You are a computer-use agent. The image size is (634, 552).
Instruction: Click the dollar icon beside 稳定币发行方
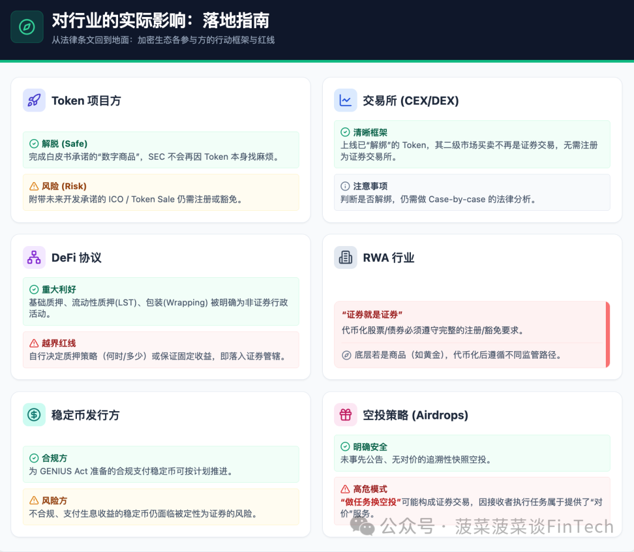click(34, 415)
